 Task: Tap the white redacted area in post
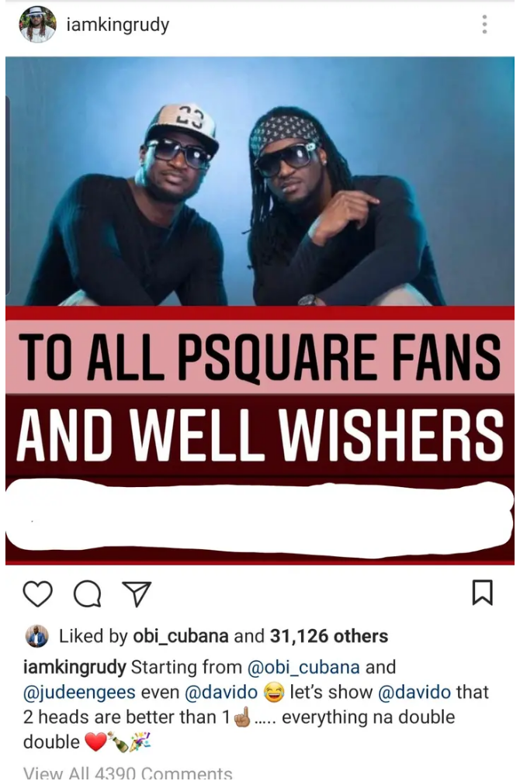(x=260, y=518)
